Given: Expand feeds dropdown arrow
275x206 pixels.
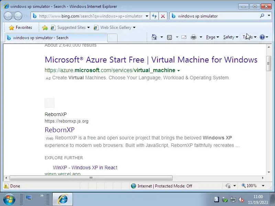Looking at the screenshot, I should pos(177,37).
